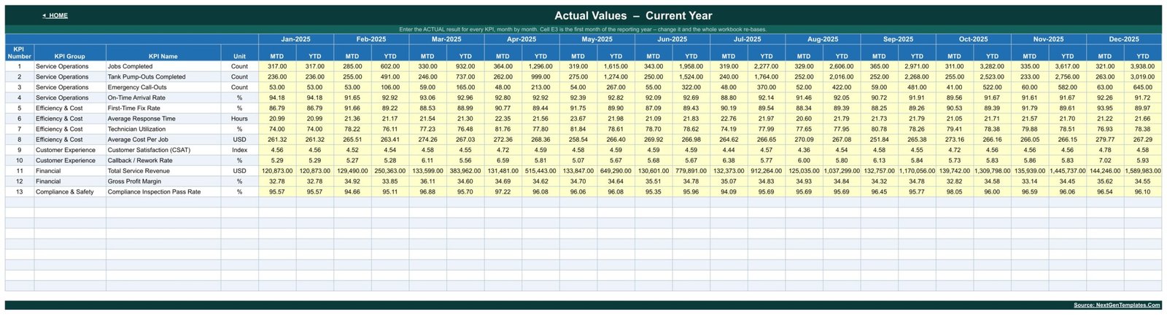Go back using the HOME link

click(55, 15)
